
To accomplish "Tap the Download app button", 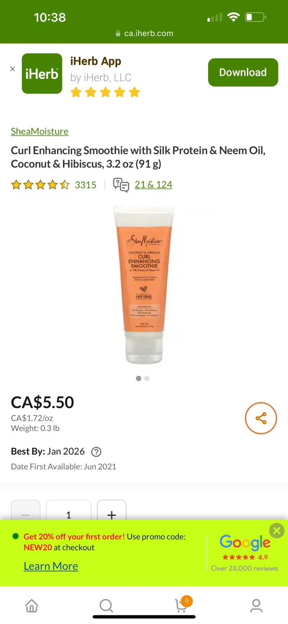I will [x=243, y=72].
